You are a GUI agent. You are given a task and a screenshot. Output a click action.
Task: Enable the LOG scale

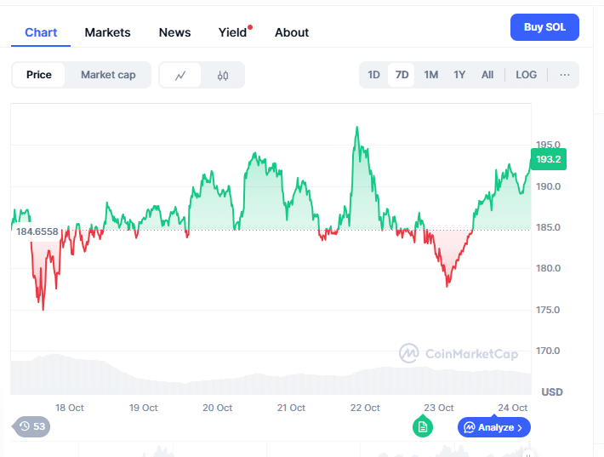(526, 75)
